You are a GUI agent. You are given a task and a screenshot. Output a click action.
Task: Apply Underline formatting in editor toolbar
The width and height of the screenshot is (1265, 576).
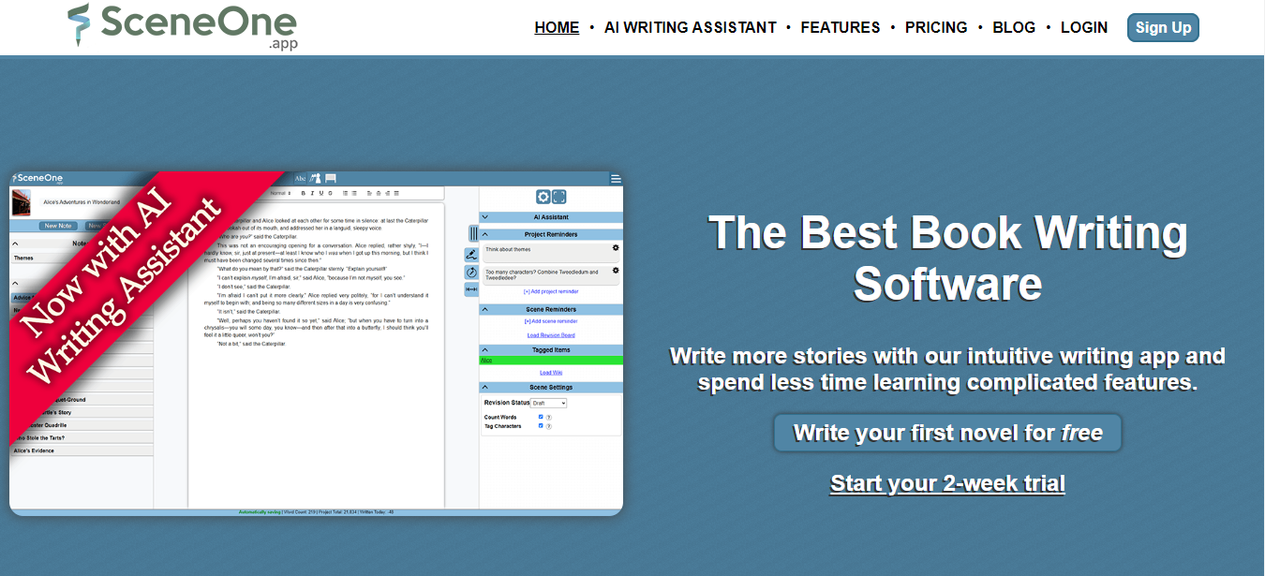point(320,193)
